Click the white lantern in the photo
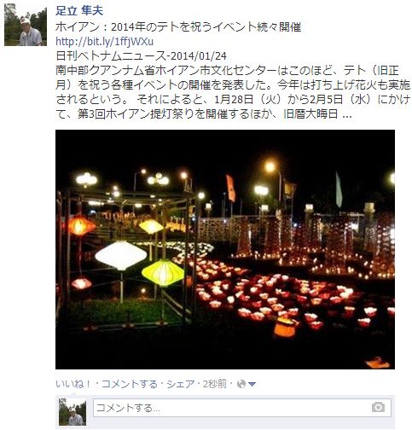Screen dimensions: 412x430 click(x=121, y=255)
